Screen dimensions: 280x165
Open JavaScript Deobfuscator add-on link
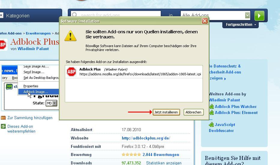pyautogui.click(x=221, y=127)
